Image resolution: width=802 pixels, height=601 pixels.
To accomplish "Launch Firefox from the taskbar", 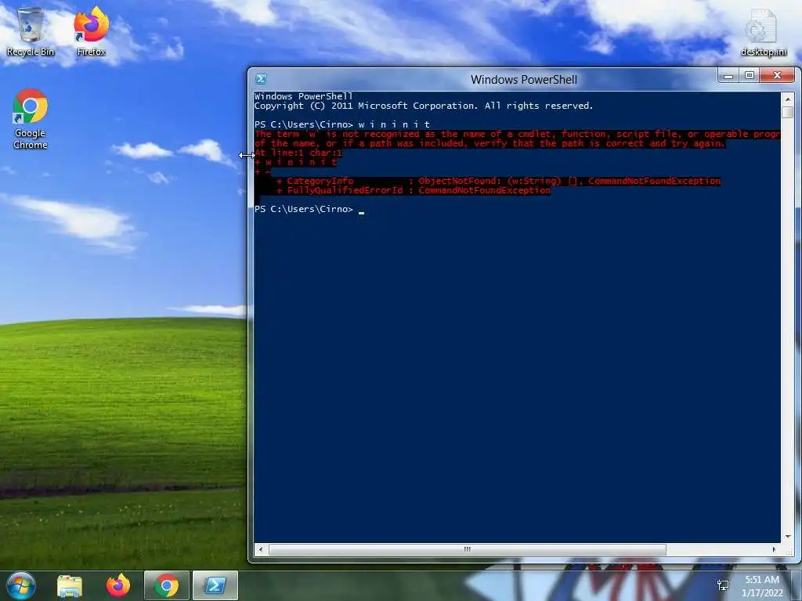I will (118, 585).
